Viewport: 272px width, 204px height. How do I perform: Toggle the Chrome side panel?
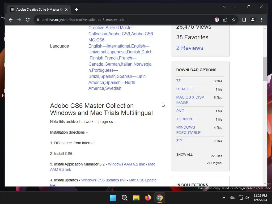click(x=244, y=20)
